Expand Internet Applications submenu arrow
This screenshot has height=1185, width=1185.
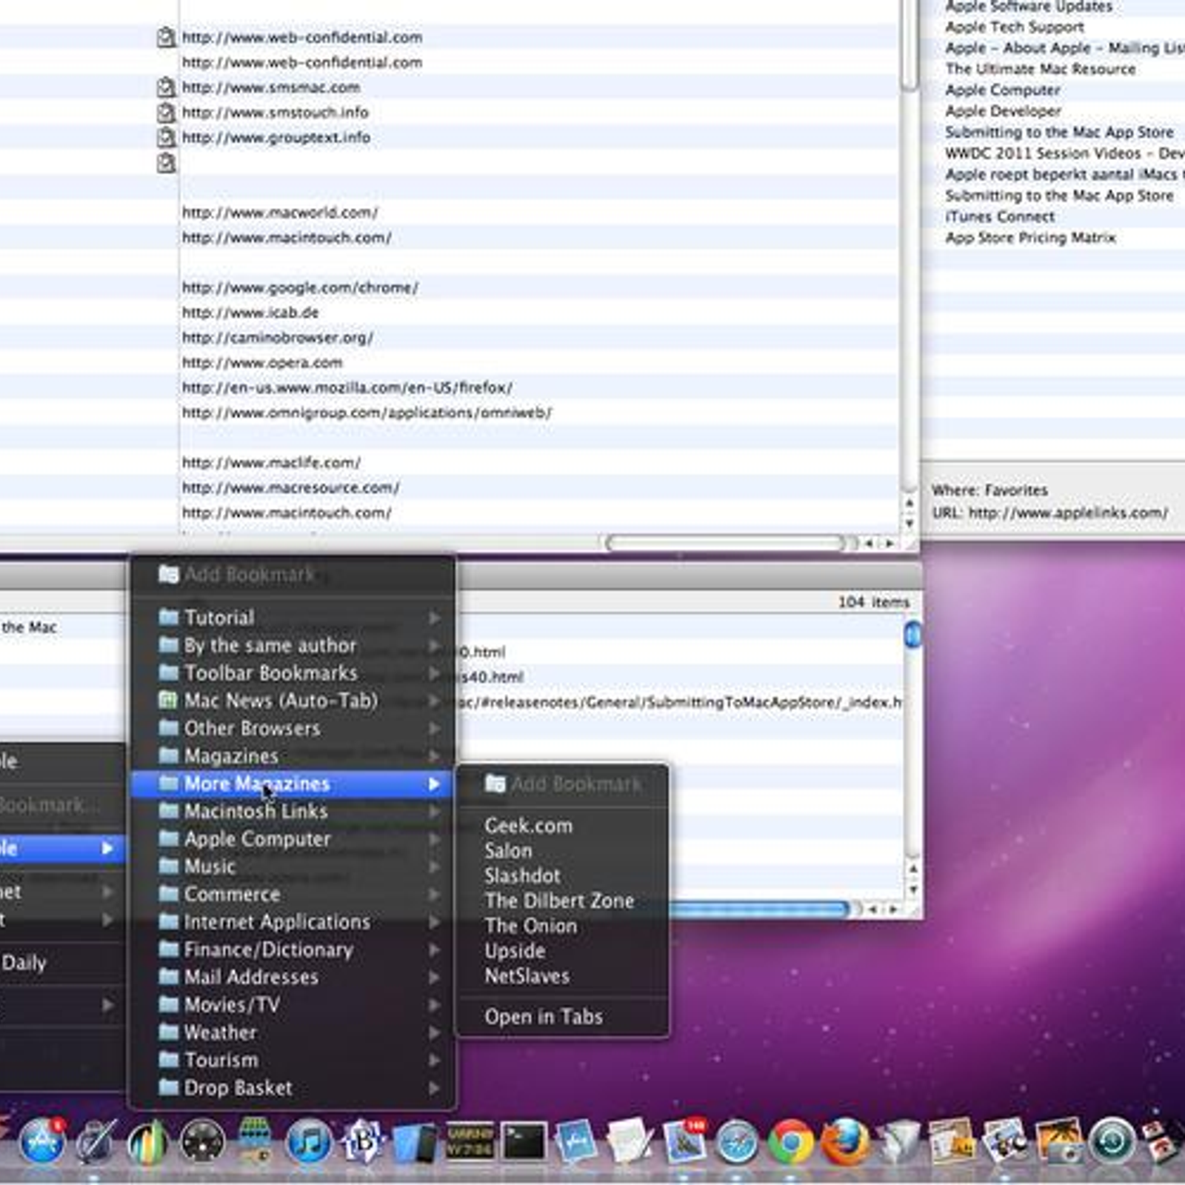pyautogui.click(x=434, y=922)
